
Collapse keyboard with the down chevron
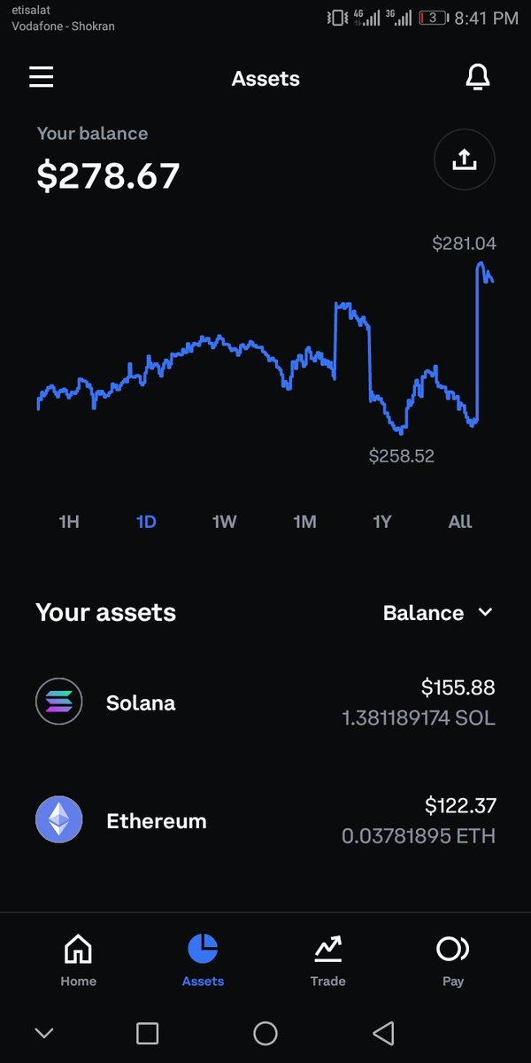point(43,1033)
